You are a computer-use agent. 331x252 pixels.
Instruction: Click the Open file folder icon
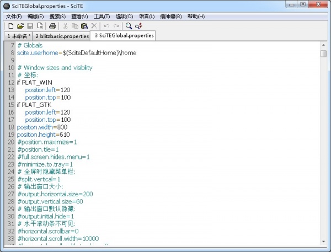(x=20, y=26)
